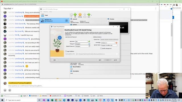Enable Install in Background checkbox

click(101, 48)
